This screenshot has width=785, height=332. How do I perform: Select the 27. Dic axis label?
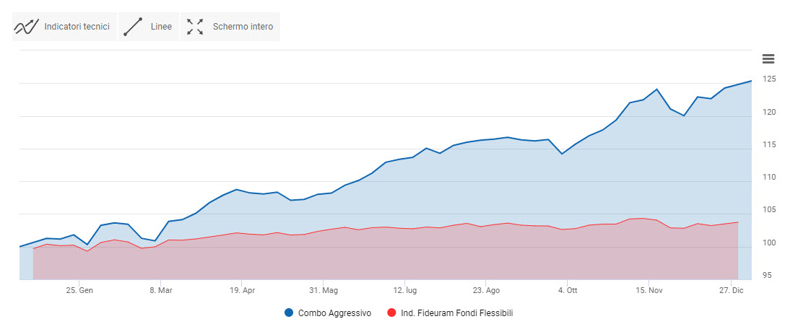pyautogui.click(x=730, y=291)
